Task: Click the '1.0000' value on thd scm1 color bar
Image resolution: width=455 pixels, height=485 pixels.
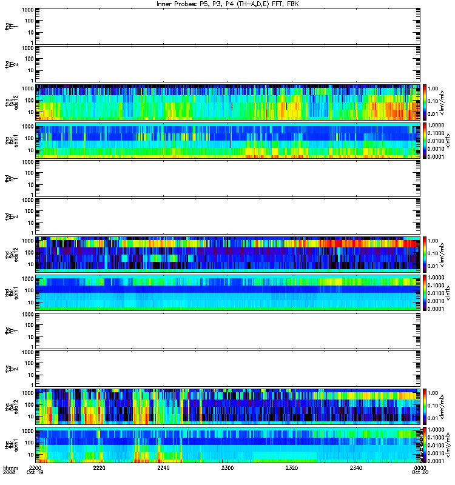Action: coord(436,278)
